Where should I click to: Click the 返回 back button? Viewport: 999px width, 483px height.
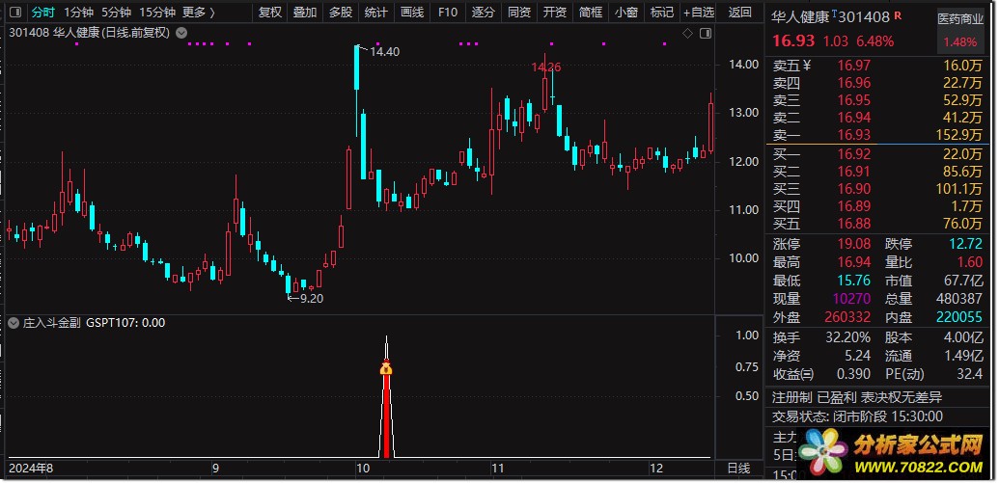[739, 13]
